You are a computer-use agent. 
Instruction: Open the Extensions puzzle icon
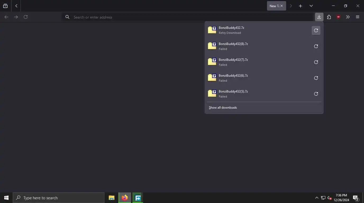click(329, 17)
